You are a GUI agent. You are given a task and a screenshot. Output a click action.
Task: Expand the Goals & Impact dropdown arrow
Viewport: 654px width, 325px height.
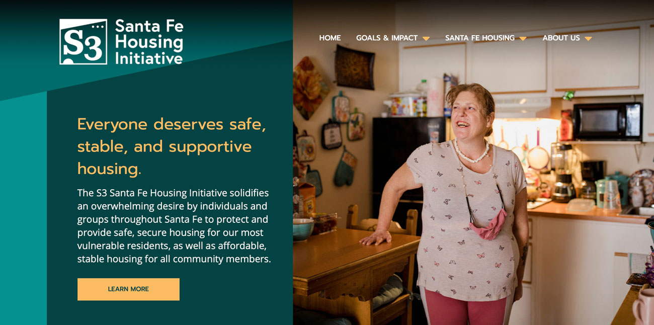(x=426, y=39)
